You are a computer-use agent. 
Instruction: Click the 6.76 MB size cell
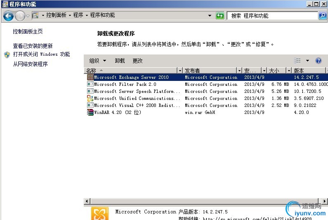(x=280, y=84)
